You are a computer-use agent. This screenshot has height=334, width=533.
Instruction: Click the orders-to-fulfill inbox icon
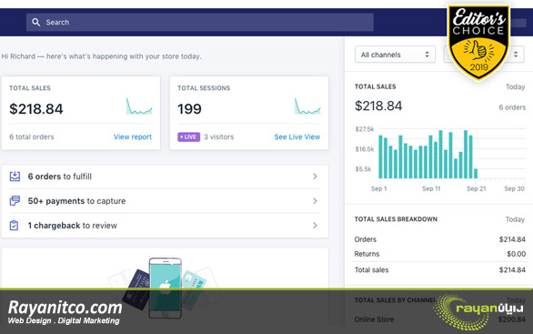coord(15,177)
